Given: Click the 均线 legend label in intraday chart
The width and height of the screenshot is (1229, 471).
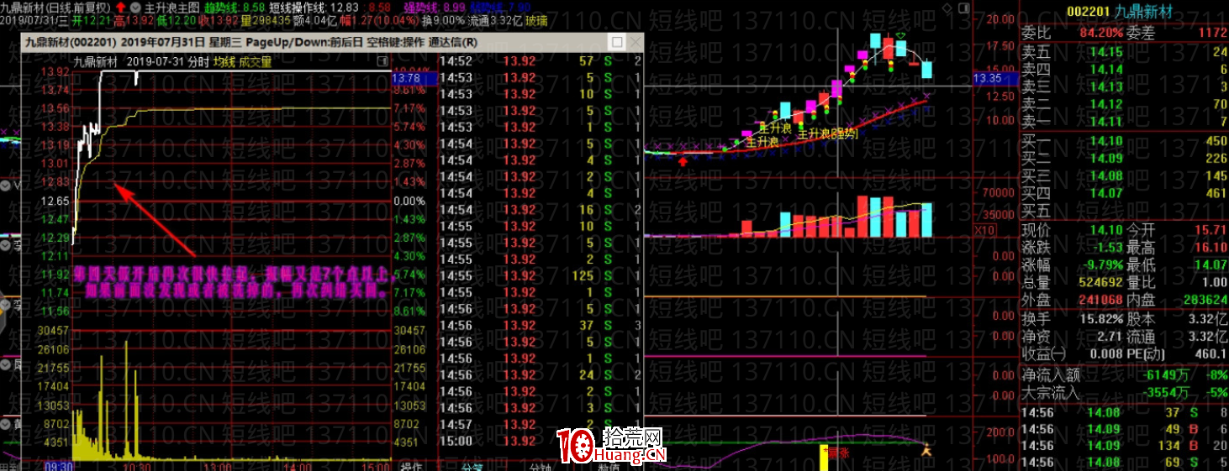Looking at the screenshot, I should pyautogui.click(x=223, y=61).
